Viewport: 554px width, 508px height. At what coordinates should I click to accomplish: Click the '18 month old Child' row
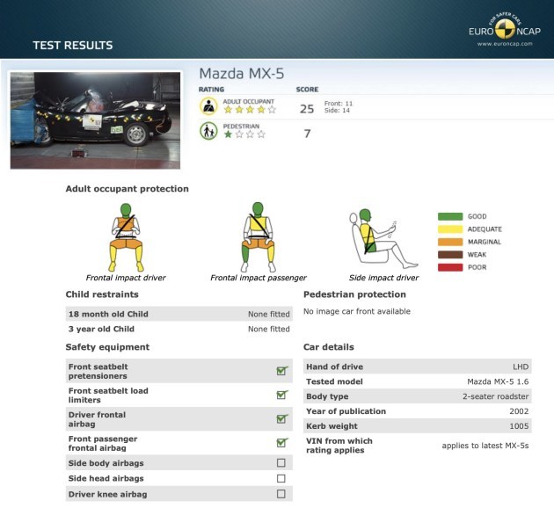point(179,314)
